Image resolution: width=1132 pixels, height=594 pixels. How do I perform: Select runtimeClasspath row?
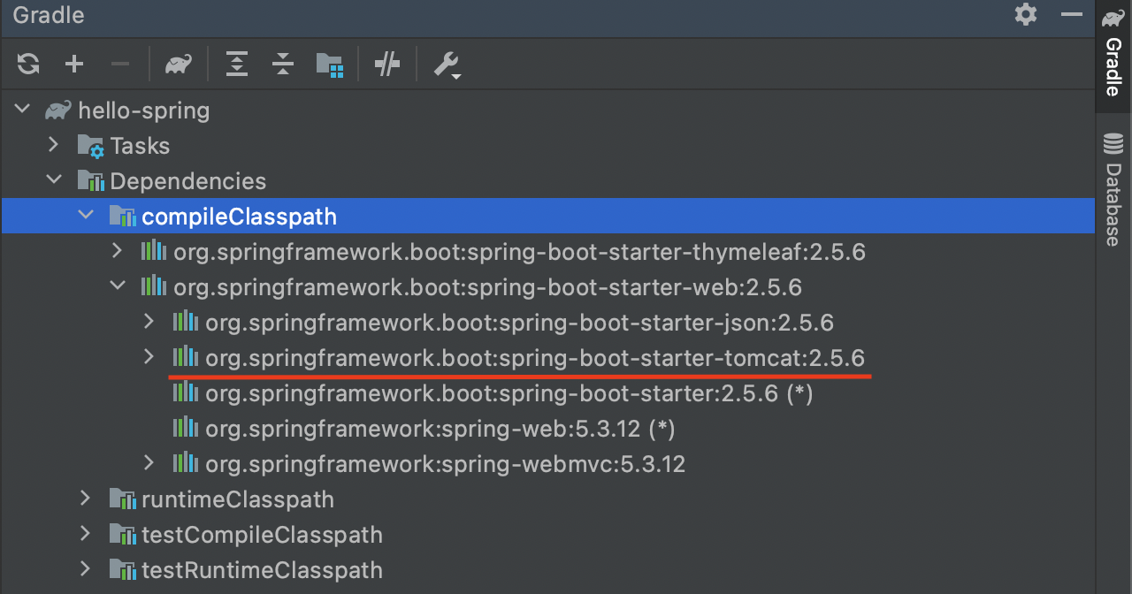pos(548,499)
